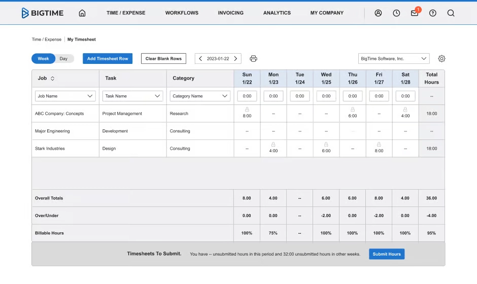
Task: Open the Analytics menu
Action: click(x=277, y=13)
